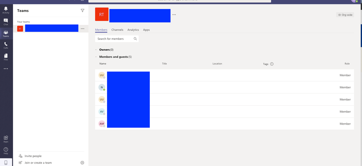The image size is (362, 166).
Task: Click the Role column header
Action: pos(347,64)
